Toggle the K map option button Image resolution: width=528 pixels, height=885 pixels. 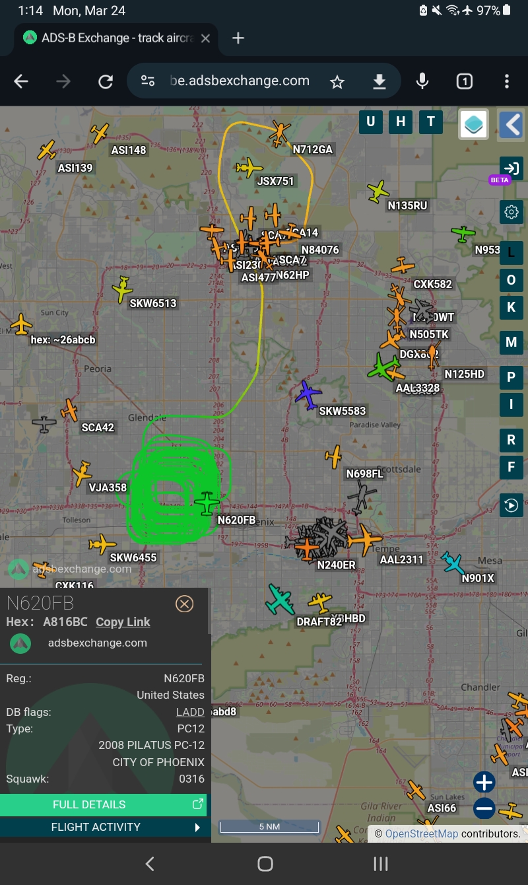[x=511, y=308]
